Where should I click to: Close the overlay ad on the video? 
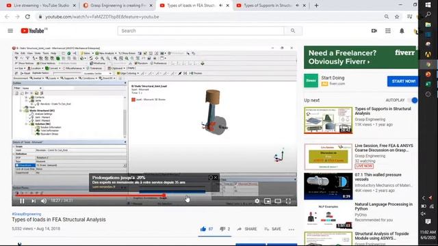point(216,178)
